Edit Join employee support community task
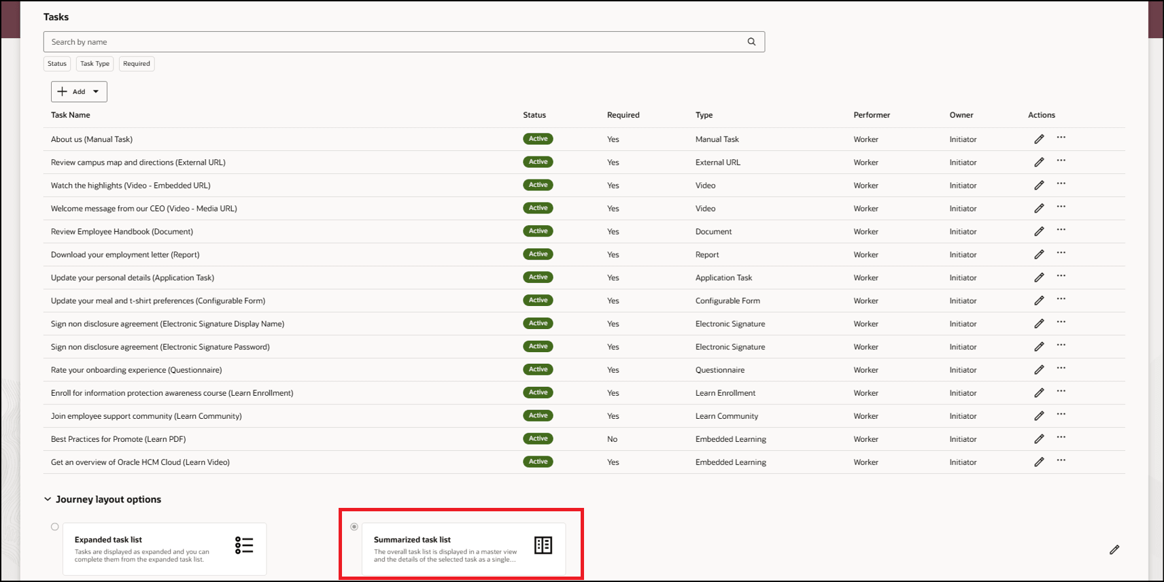 tap(1039, 417)
